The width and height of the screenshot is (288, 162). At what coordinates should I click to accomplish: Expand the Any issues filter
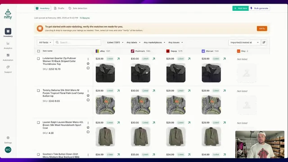pos(175,42)
